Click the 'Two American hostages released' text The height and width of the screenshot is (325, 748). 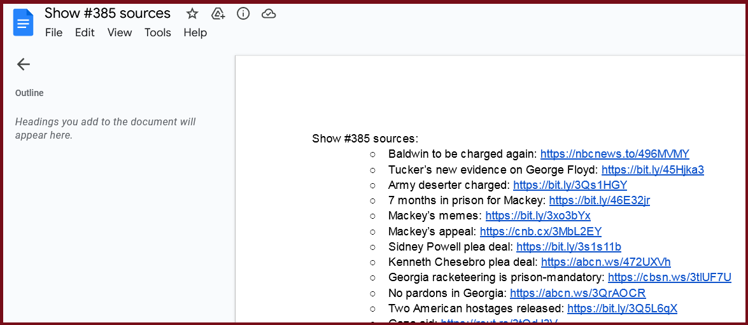point(476,308)
